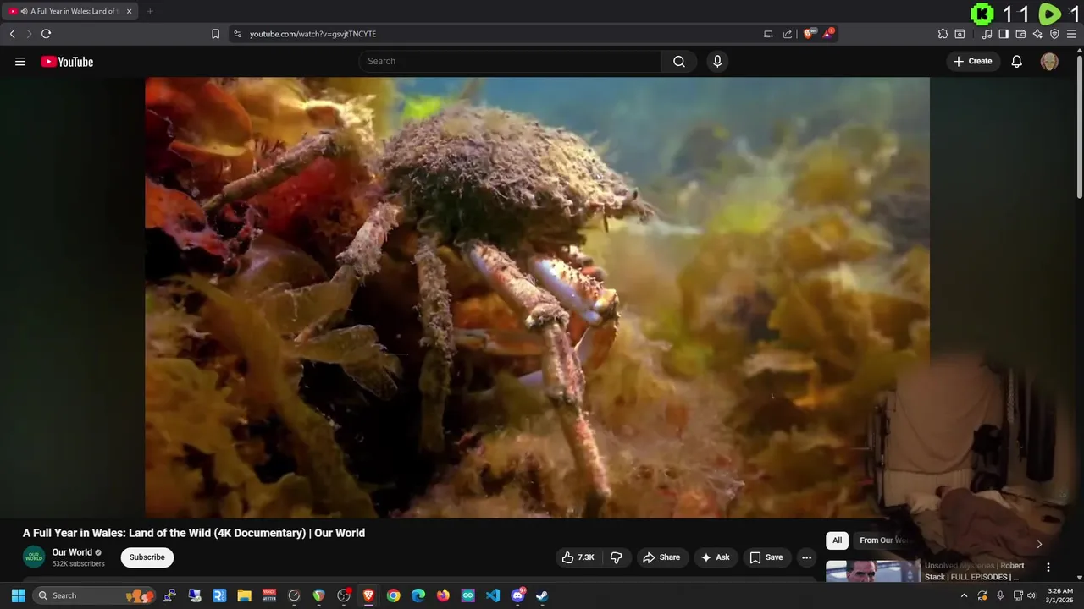The width and height of the screenshot is (1084, 609).
Task: Bookmark this page in the address bar
Action: pos(215,34)
